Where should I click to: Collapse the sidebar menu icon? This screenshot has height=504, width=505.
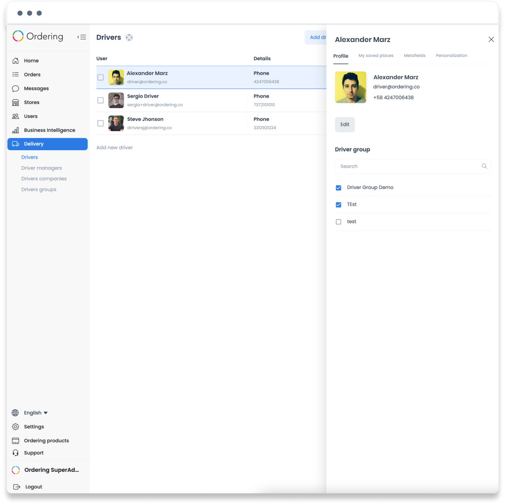pos(82,37)
